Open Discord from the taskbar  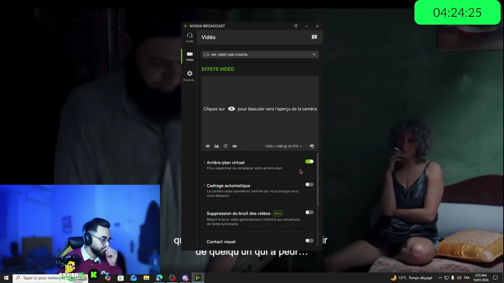point(185,278)
